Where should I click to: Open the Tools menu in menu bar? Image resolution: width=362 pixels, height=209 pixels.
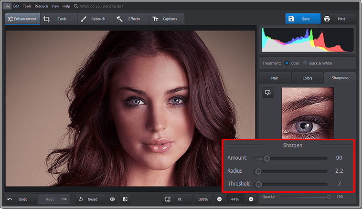[27, 6]
